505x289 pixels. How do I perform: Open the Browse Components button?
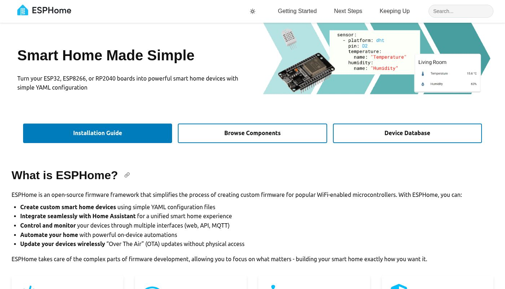[x=252, y=133]
